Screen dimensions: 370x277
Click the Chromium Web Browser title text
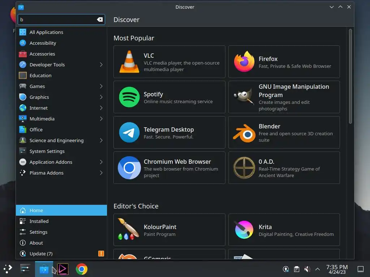(x=177, y=162)
